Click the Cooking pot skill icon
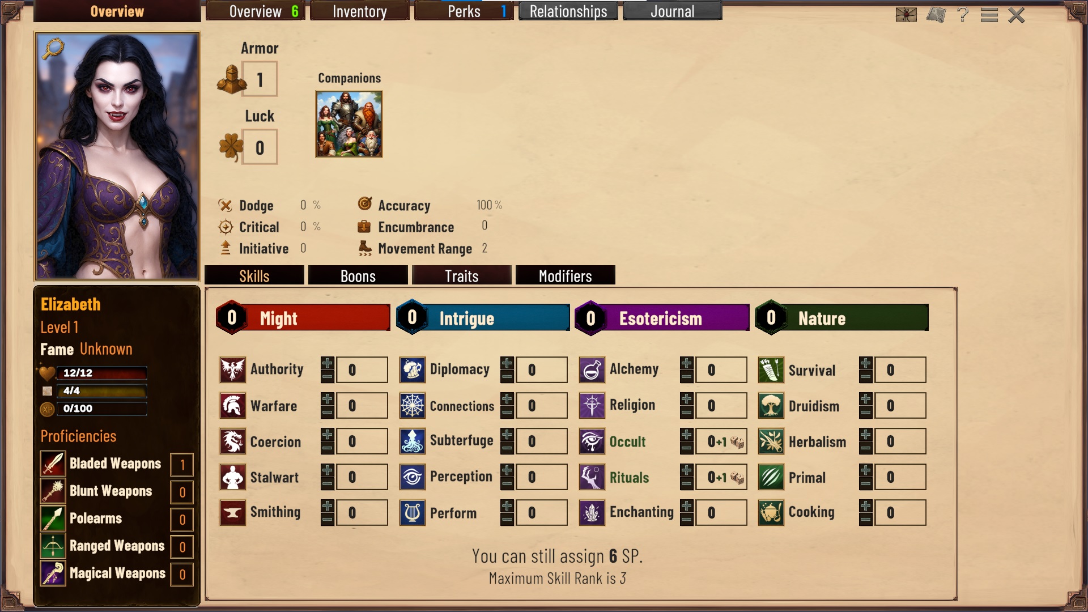The width and height of the screenshot is (1088, 612). [x=771, y=513]
